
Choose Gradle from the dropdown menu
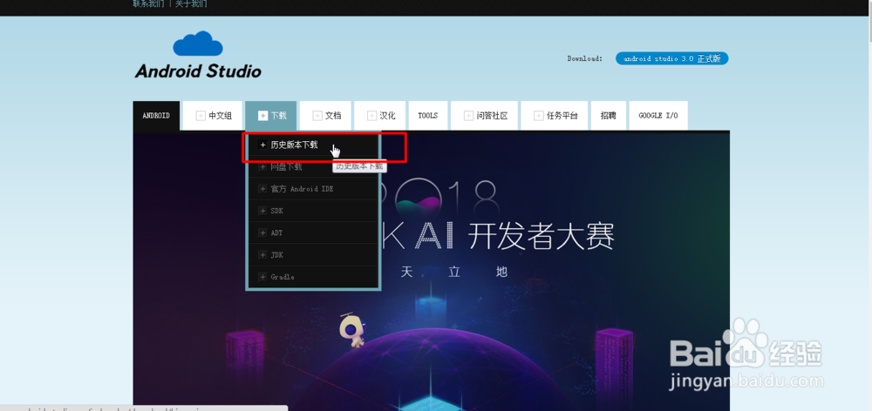coord(314,277)
